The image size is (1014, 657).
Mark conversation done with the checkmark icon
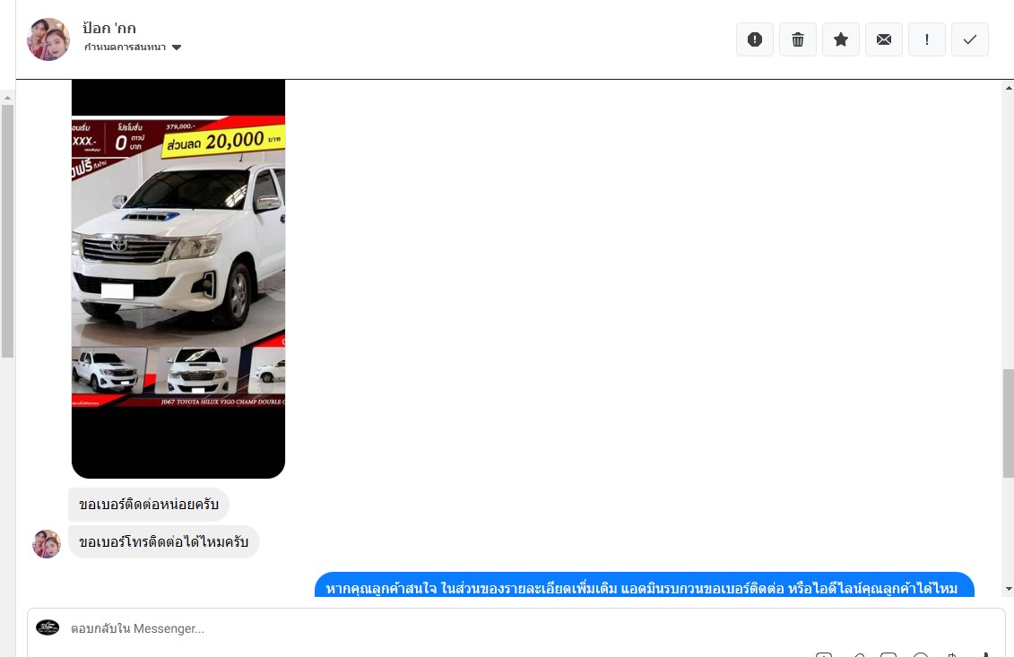[x=969, y=39]
